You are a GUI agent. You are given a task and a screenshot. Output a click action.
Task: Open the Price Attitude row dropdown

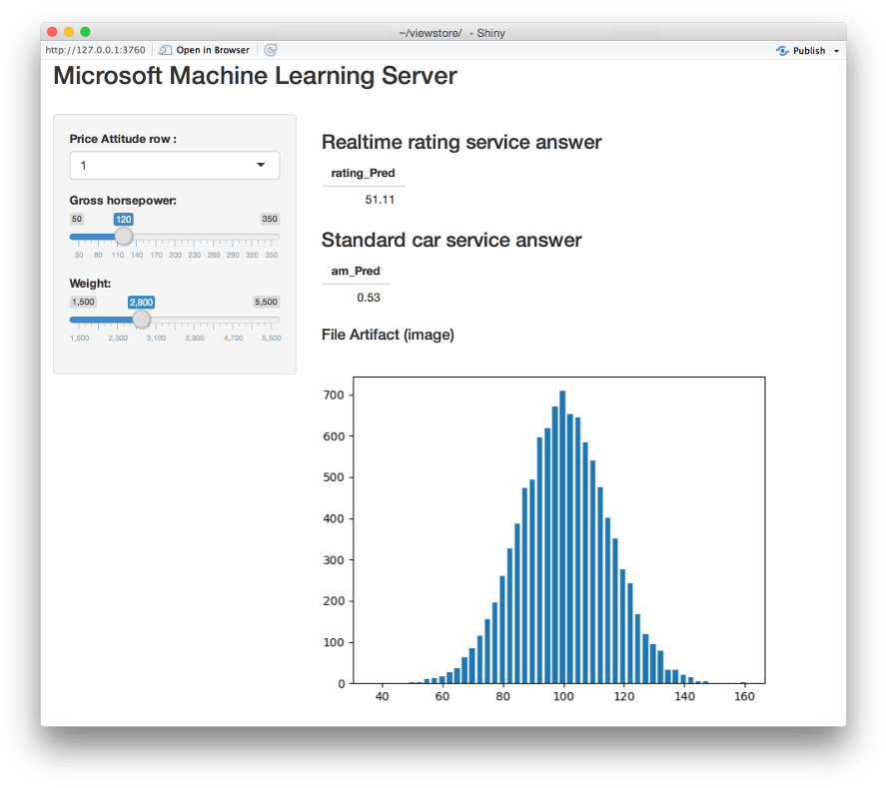pyautogui.click(x=175, y=165)
